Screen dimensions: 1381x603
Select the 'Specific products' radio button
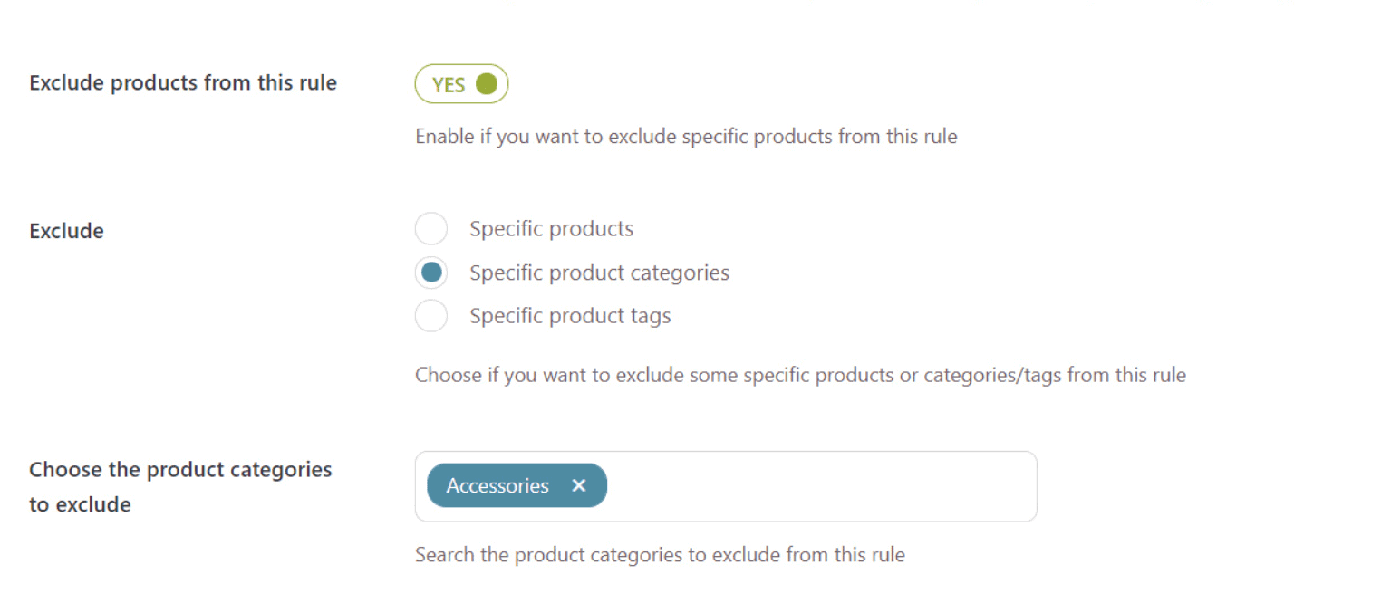coord(431,229)
